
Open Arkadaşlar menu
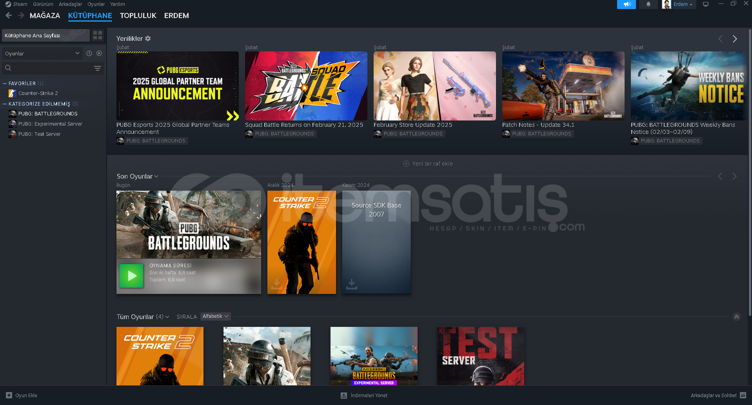pos(71,4)
